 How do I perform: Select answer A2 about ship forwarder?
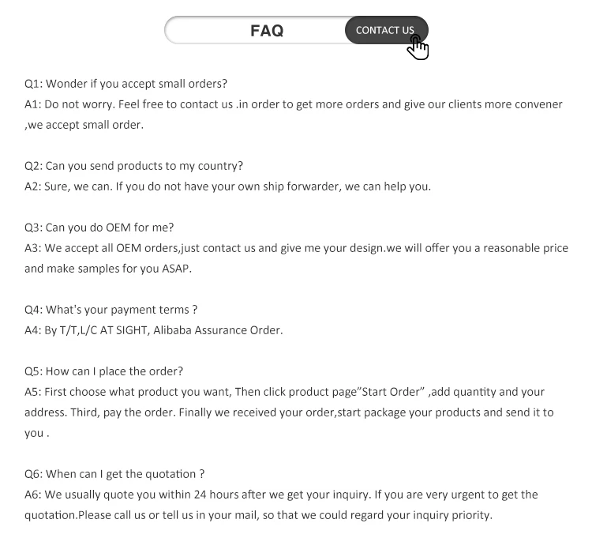pos(227,186)
